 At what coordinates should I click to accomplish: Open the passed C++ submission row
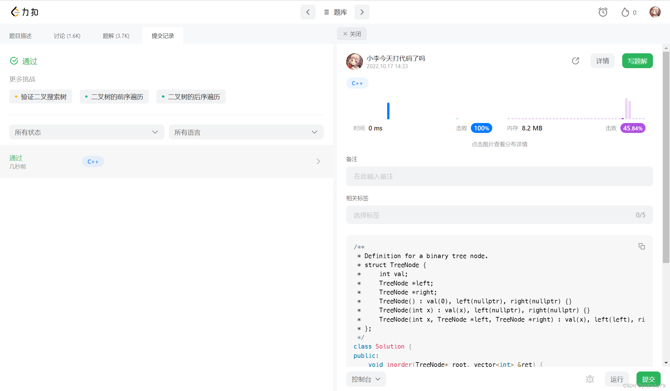tap(166, 161)
